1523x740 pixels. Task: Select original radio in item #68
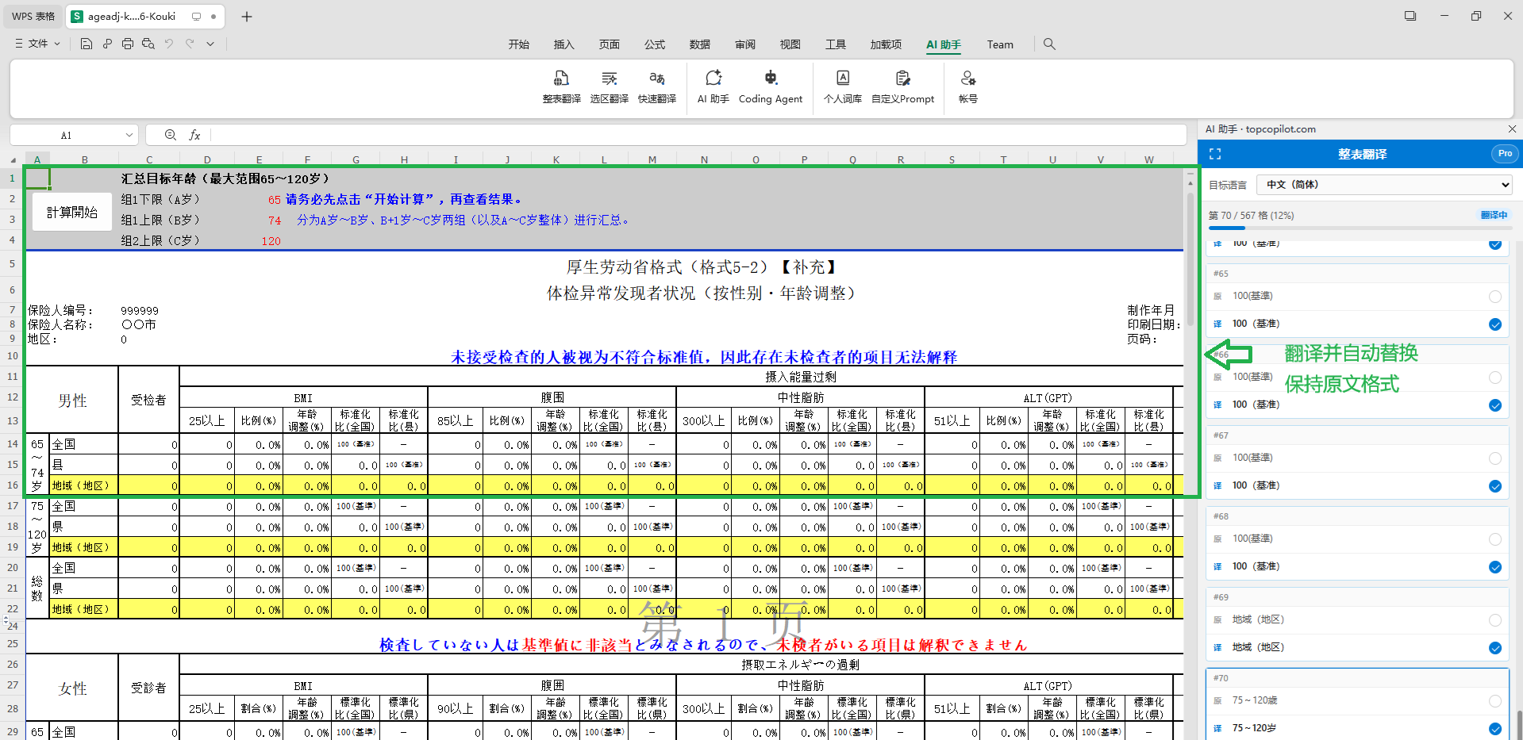(1495, 539)
